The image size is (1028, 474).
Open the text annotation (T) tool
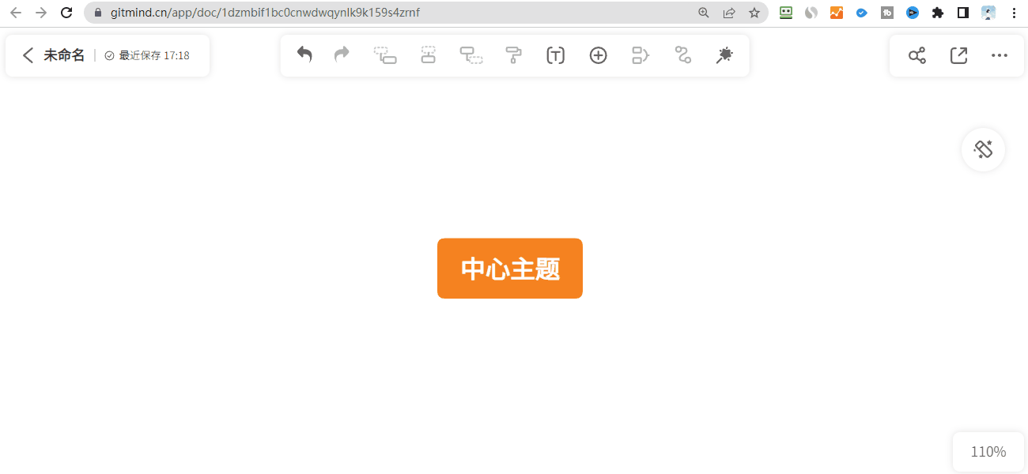555,55
